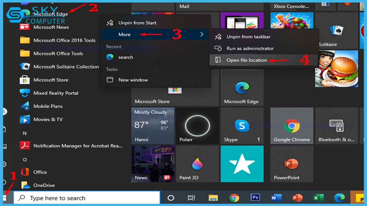Launch the Skype tile
The width and height of the screenshot is (367, 206).
(242, 126)
